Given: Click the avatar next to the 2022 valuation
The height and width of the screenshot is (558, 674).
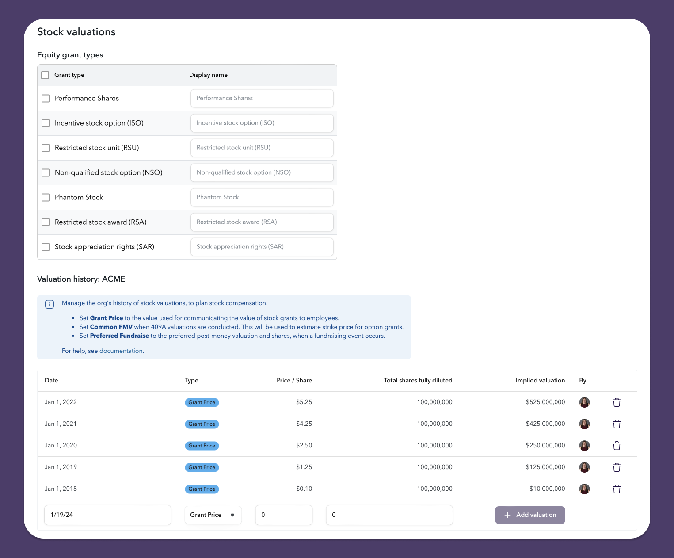Looking at the screenshot, I should [584, 402].
